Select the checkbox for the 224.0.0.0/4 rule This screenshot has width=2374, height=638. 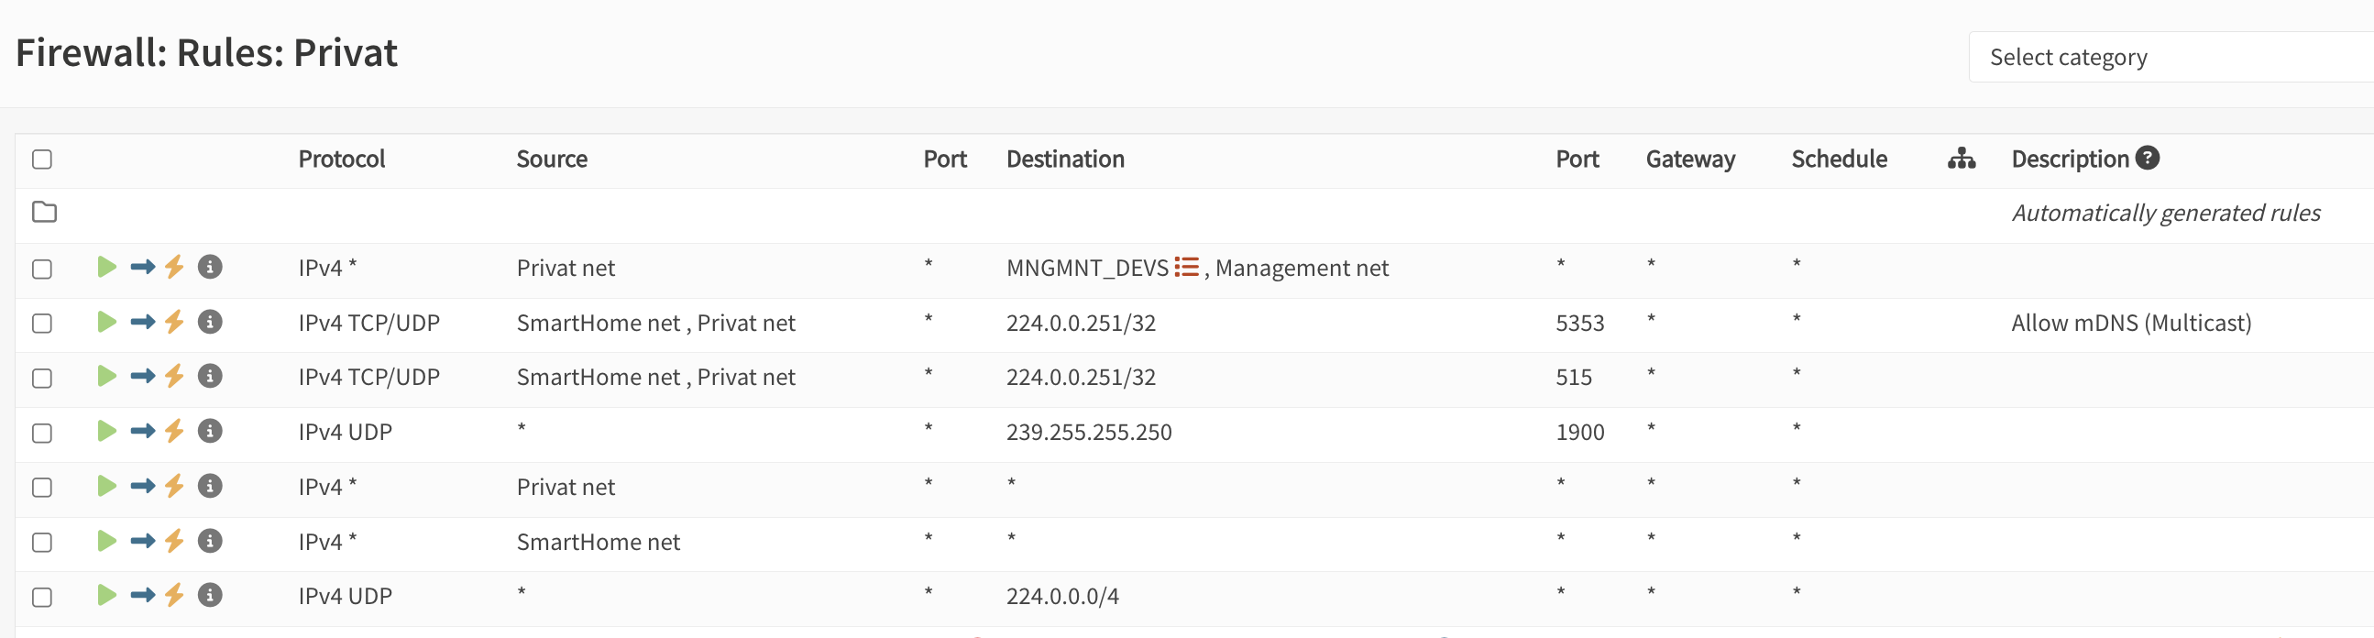42,598
